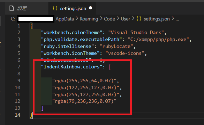Expand the breadcrumb ellipsis symbol list
Image resolution: width=204 pixels, height=125 pixels.
point(177,19)
